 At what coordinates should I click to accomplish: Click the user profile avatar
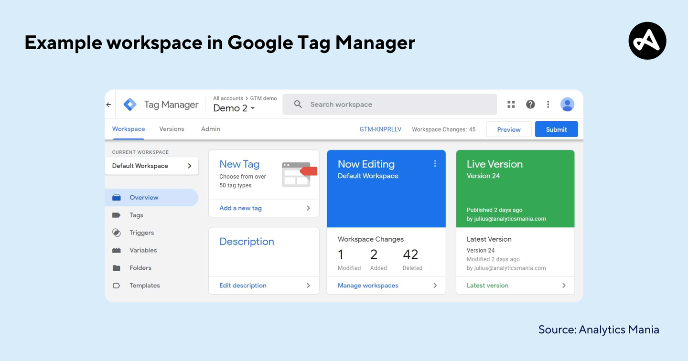click(x=567, y=104)
